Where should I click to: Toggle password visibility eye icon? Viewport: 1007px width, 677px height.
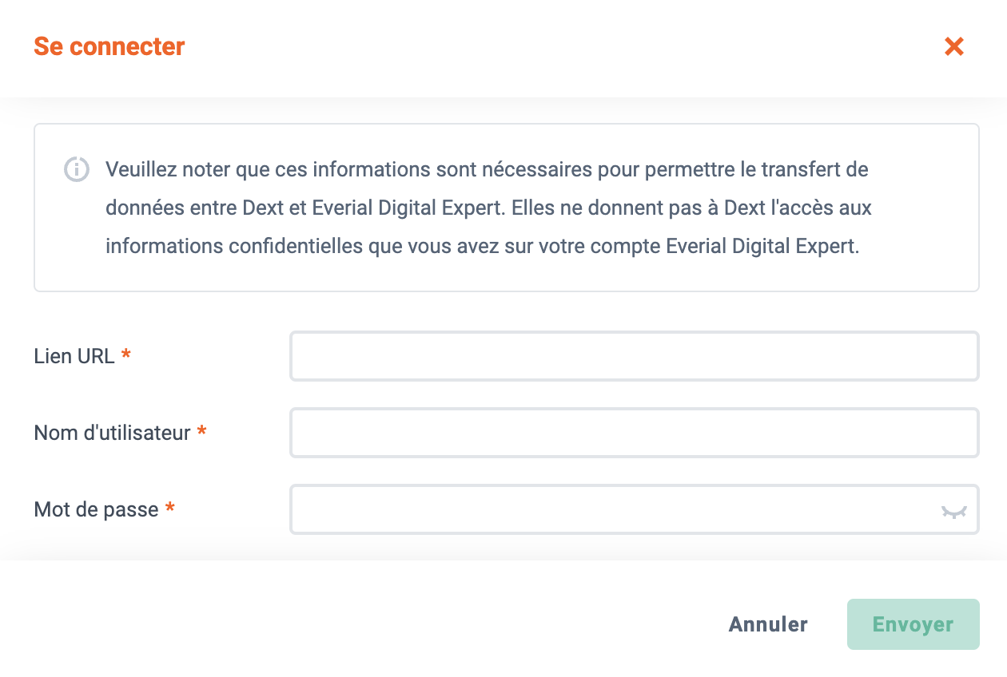953,512
